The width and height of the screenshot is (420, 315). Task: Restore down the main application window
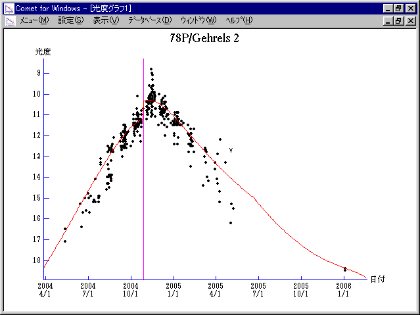pyautogui.click(x=400, y=8)
